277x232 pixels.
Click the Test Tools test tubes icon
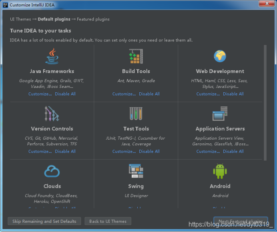pyautogui.click(x=136, y=114)
